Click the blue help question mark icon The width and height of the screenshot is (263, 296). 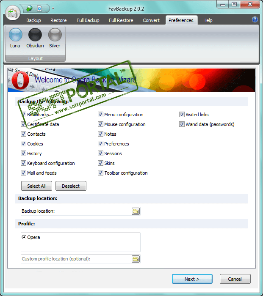(255, 19)
